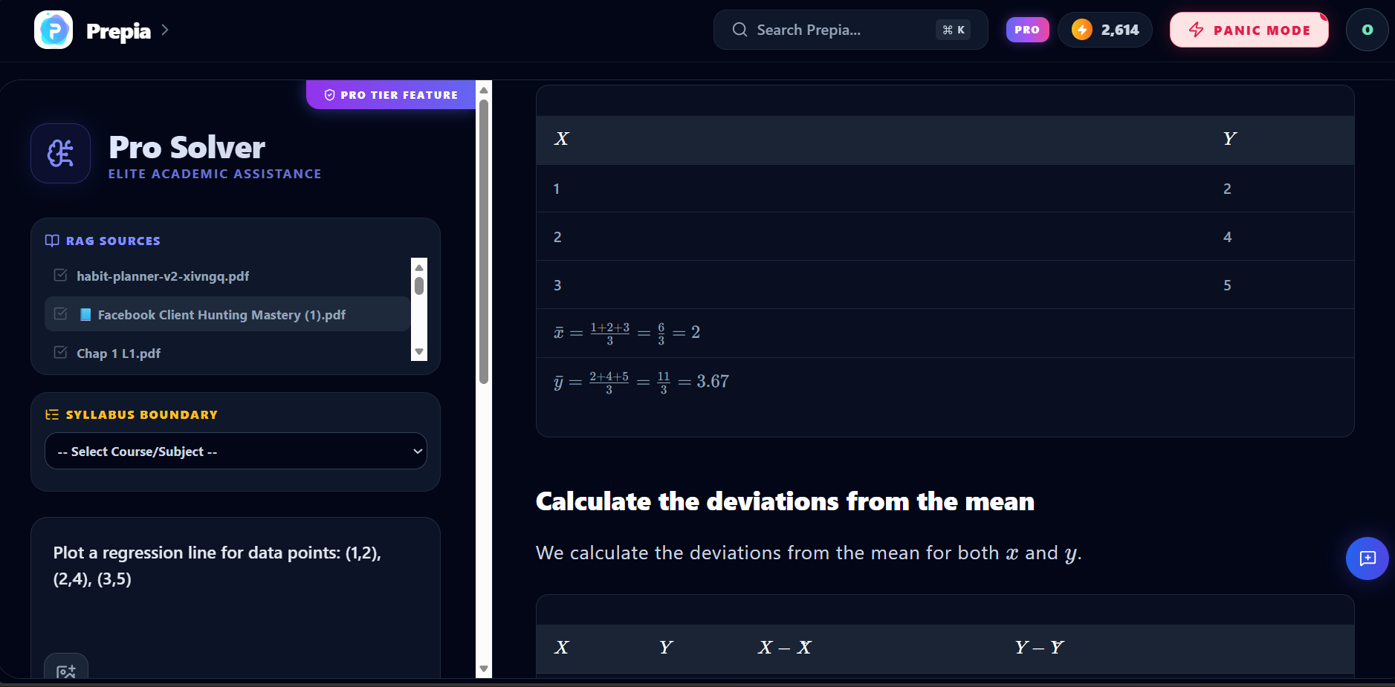The height and width of the screenshot is (687, 1395).
Task: Click the RAG Sources book icon
Action: click(52, 241)
